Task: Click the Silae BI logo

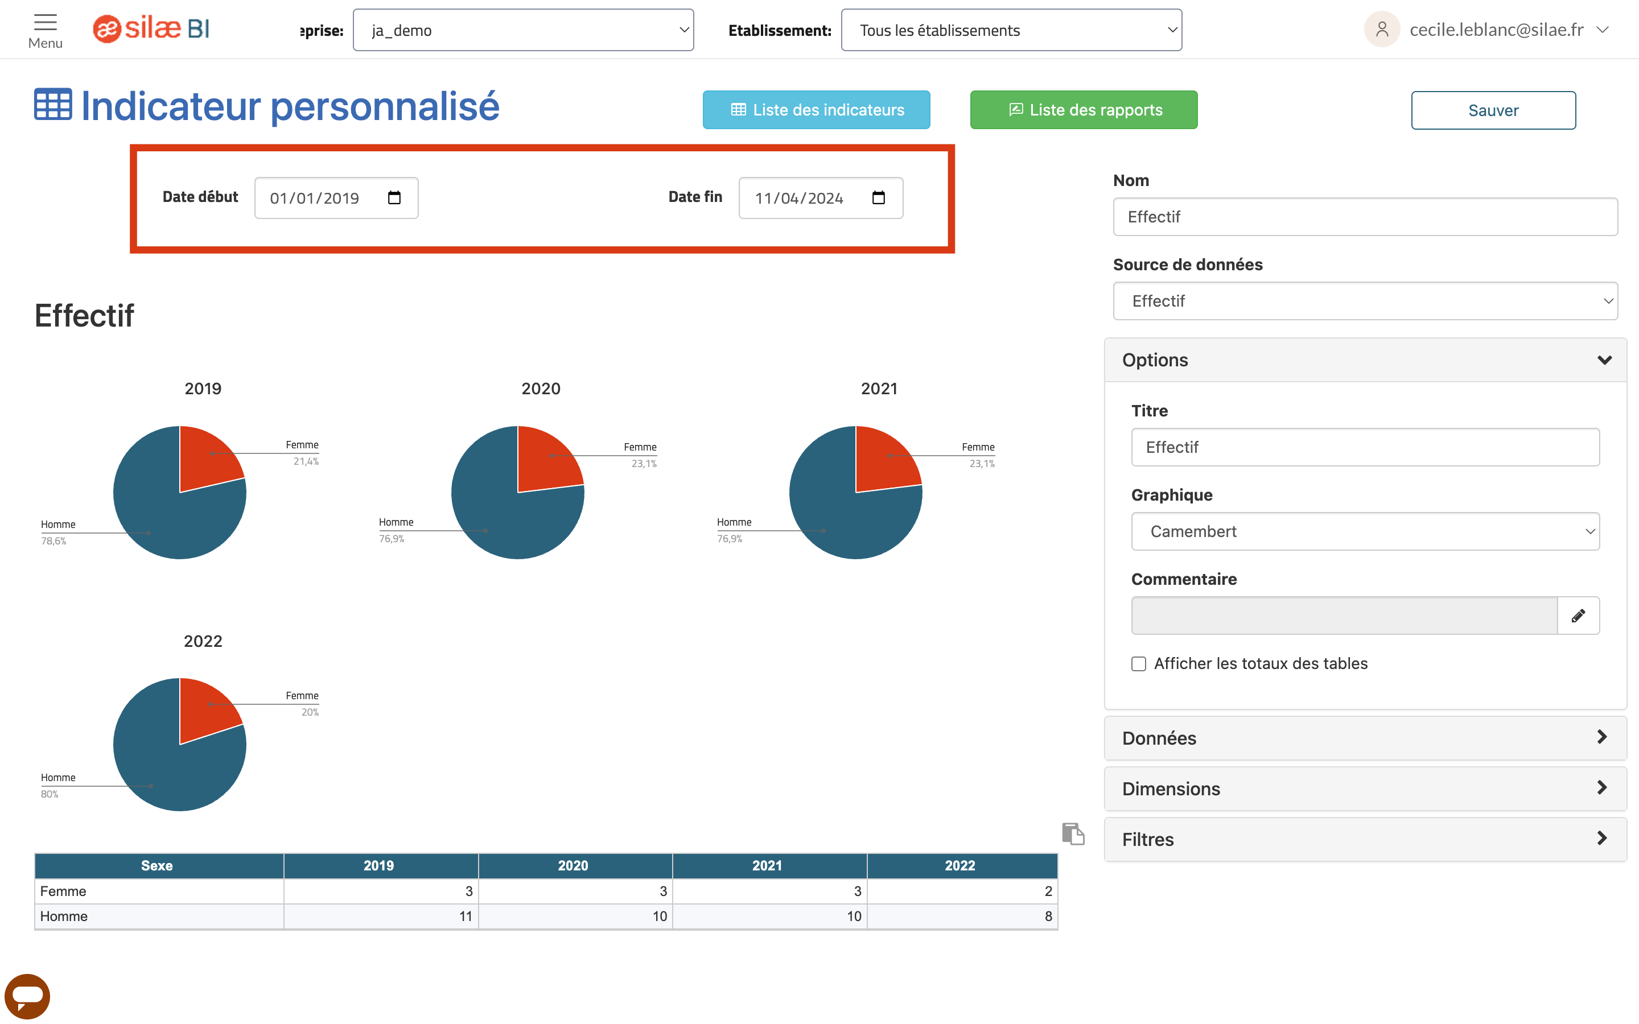Action: (x=151, y=28)
